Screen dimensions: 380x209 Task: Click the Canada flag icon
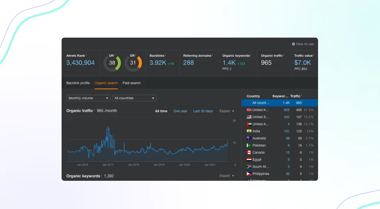tap(249, 153)
